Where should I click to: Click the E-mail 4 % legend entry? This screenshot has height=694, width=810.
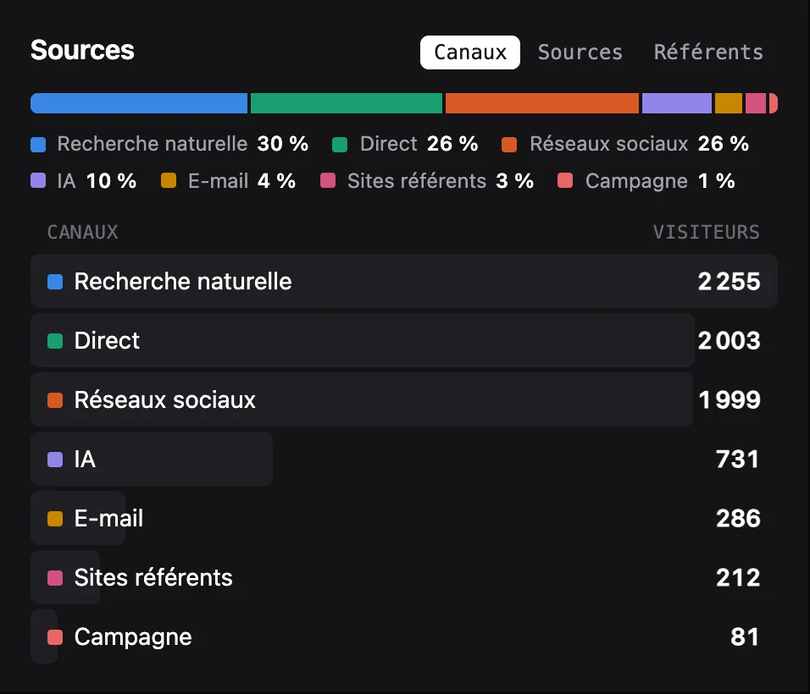tap(228, 181)
